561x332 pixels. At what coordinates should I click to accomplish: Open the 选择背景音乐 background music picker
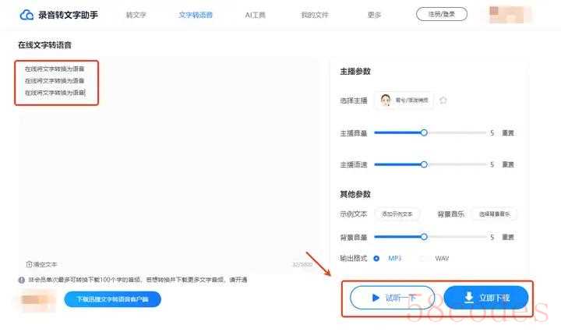pos(494,214)
